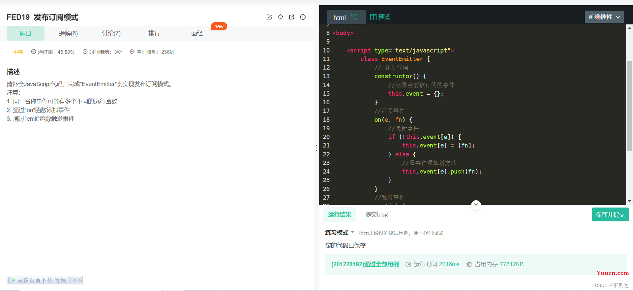Click the memory usage chip icon
633x291 pixels.
(x=469, y=264)
